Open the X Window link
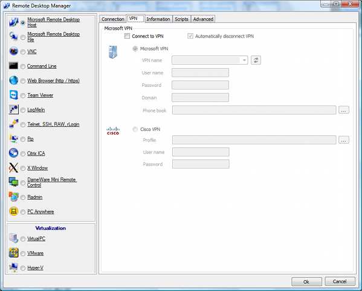The height and width of the screenshot is (291, 362). [x=37, y=168]
